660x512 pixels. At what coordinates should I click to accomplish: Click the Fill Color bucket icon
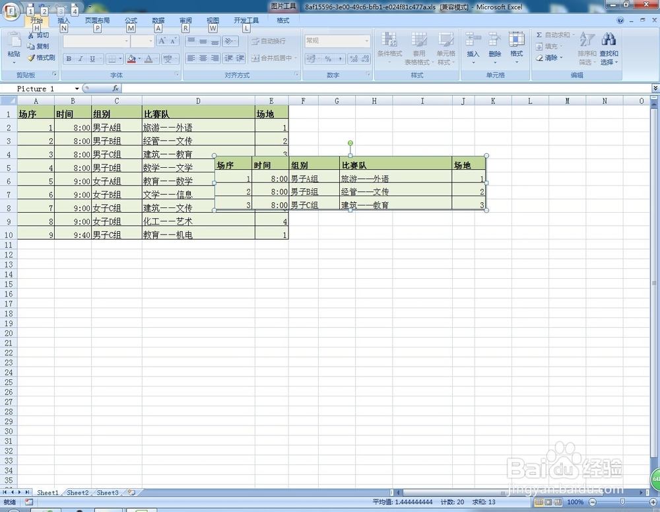131,59
